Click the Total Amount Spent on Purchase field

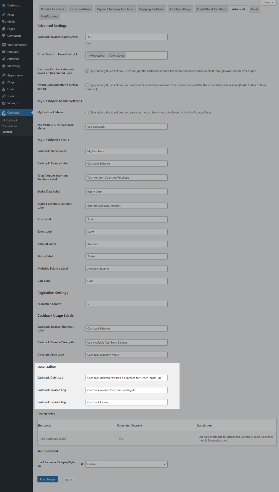click(x=126, y=177)
